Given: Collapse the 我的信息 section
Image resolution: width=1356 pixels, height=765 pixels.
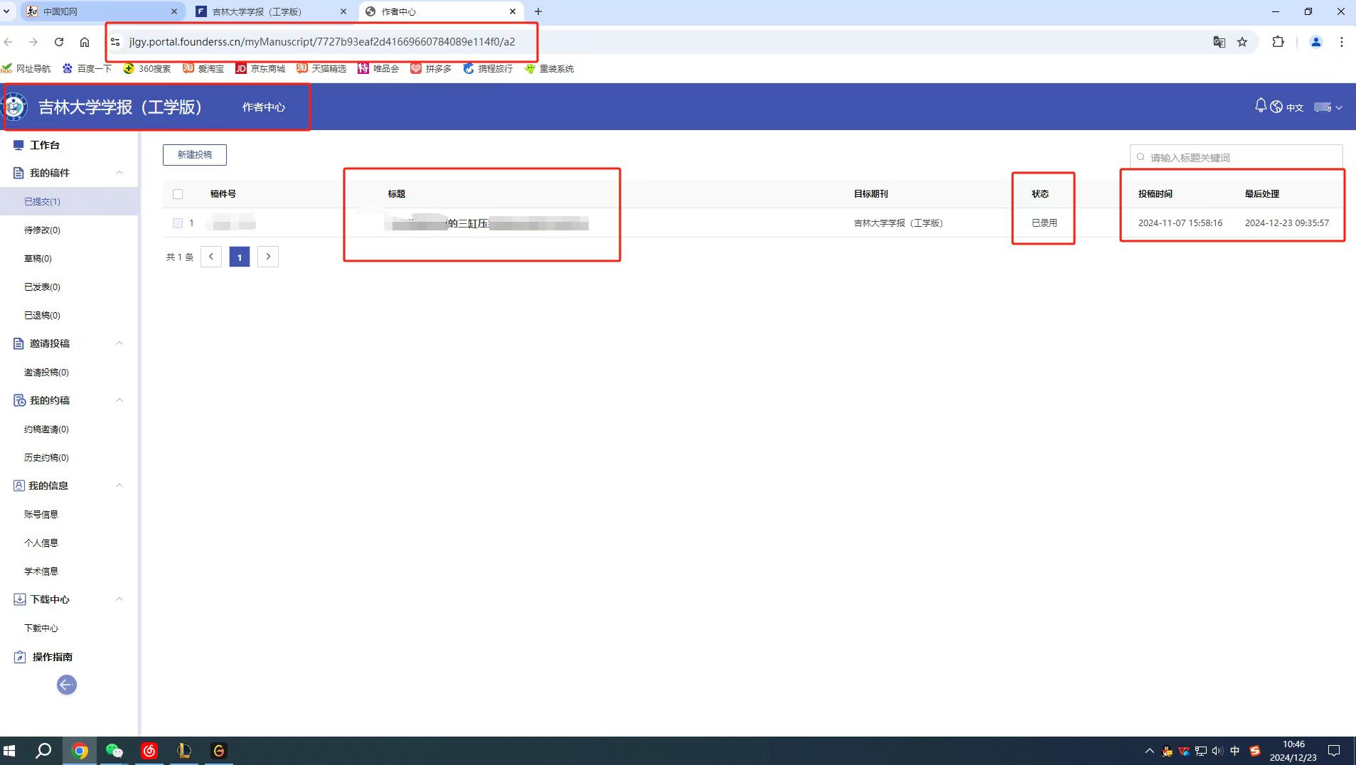Looking at the screenshot, I should click(119, 486).
